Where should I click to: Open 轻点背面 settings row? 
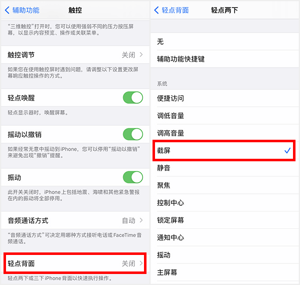(x=75, y=263)
